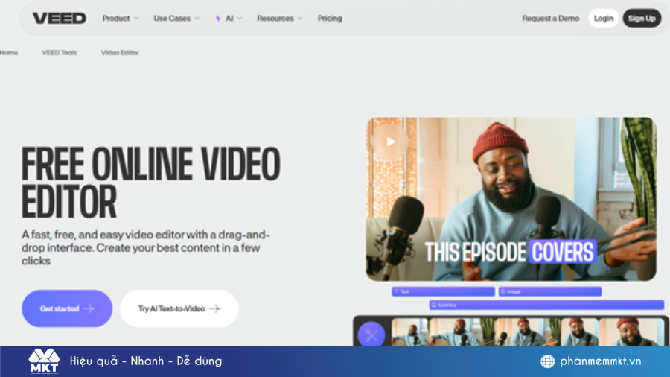Click the arrow icon in Get started button
This screenshot has width=670, height=377.
tap(89, 308)
